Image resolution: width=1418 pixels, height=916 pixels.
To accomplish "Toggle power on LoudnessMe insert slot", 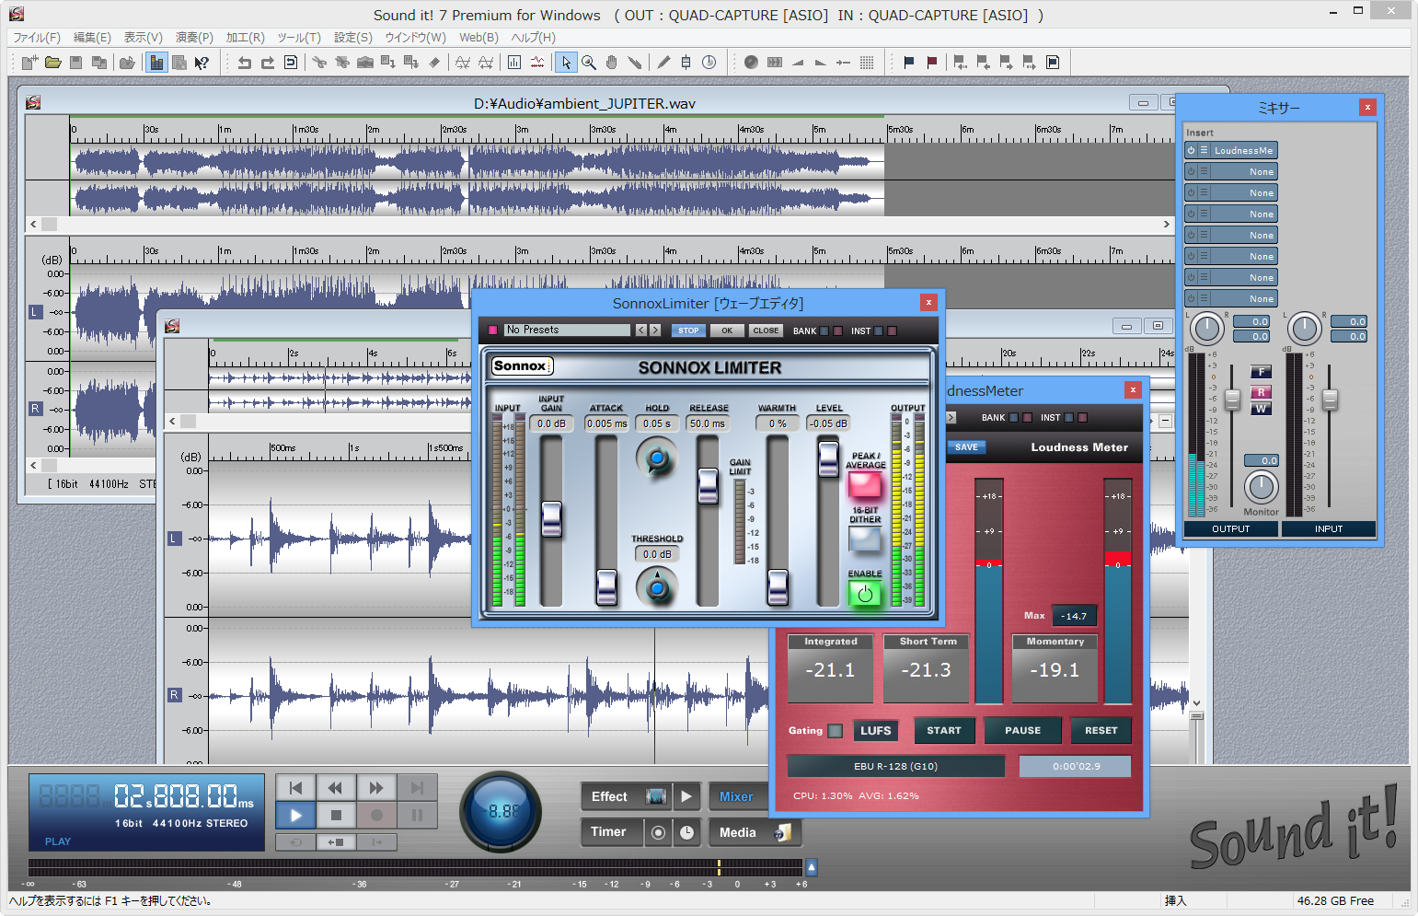I will point(1191,151).
